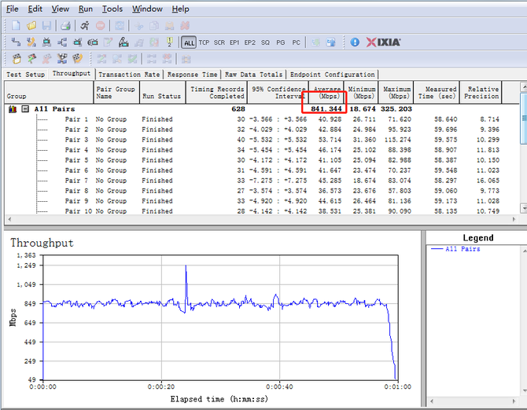Collapse the All Pairs group tree
This screenshot has width=527, height=410.
[x=25, y=108]
